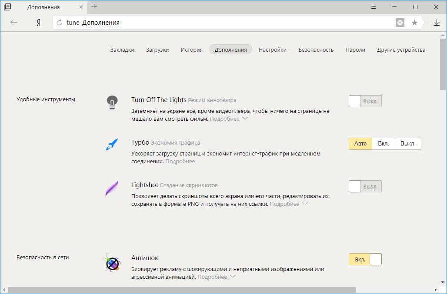Open the browser hamburger menu
The height and width of the screenshot is (294, 447).
(374, 7)
